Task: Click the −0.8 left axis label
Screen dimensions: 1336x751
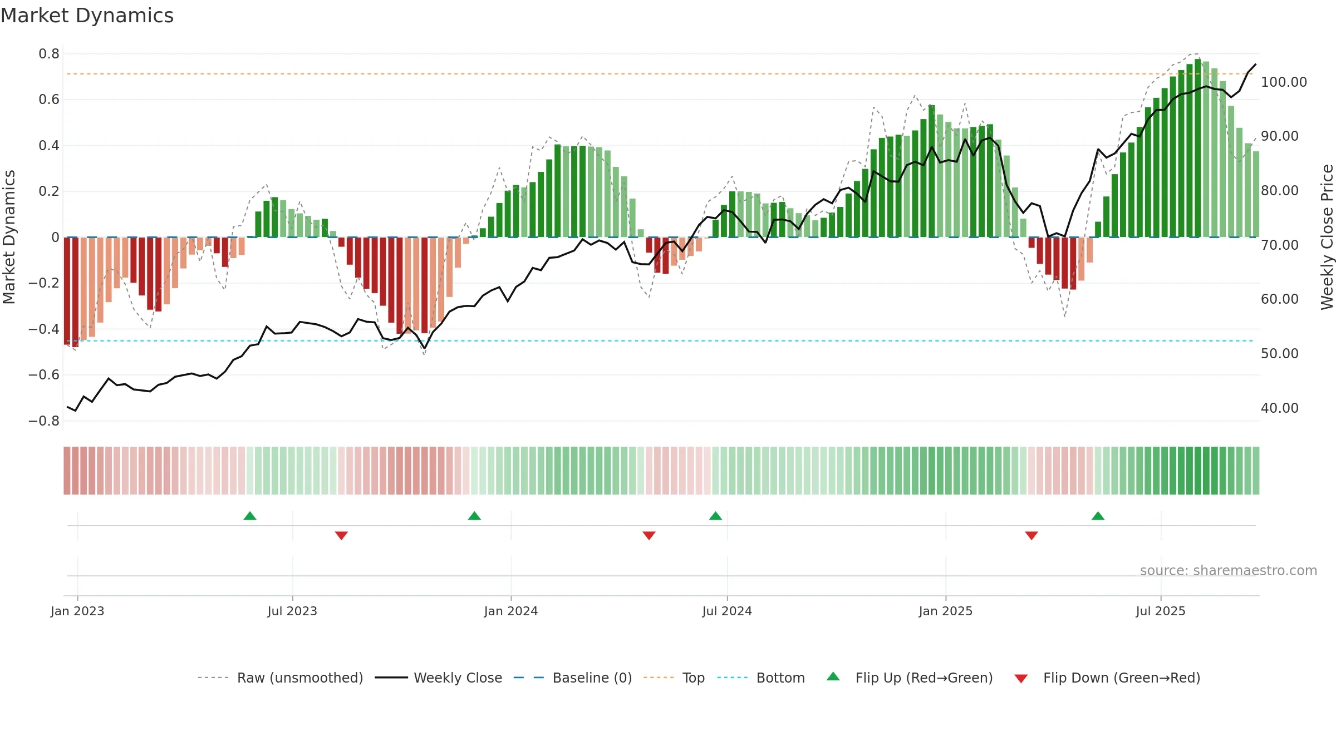Action: 44,421
